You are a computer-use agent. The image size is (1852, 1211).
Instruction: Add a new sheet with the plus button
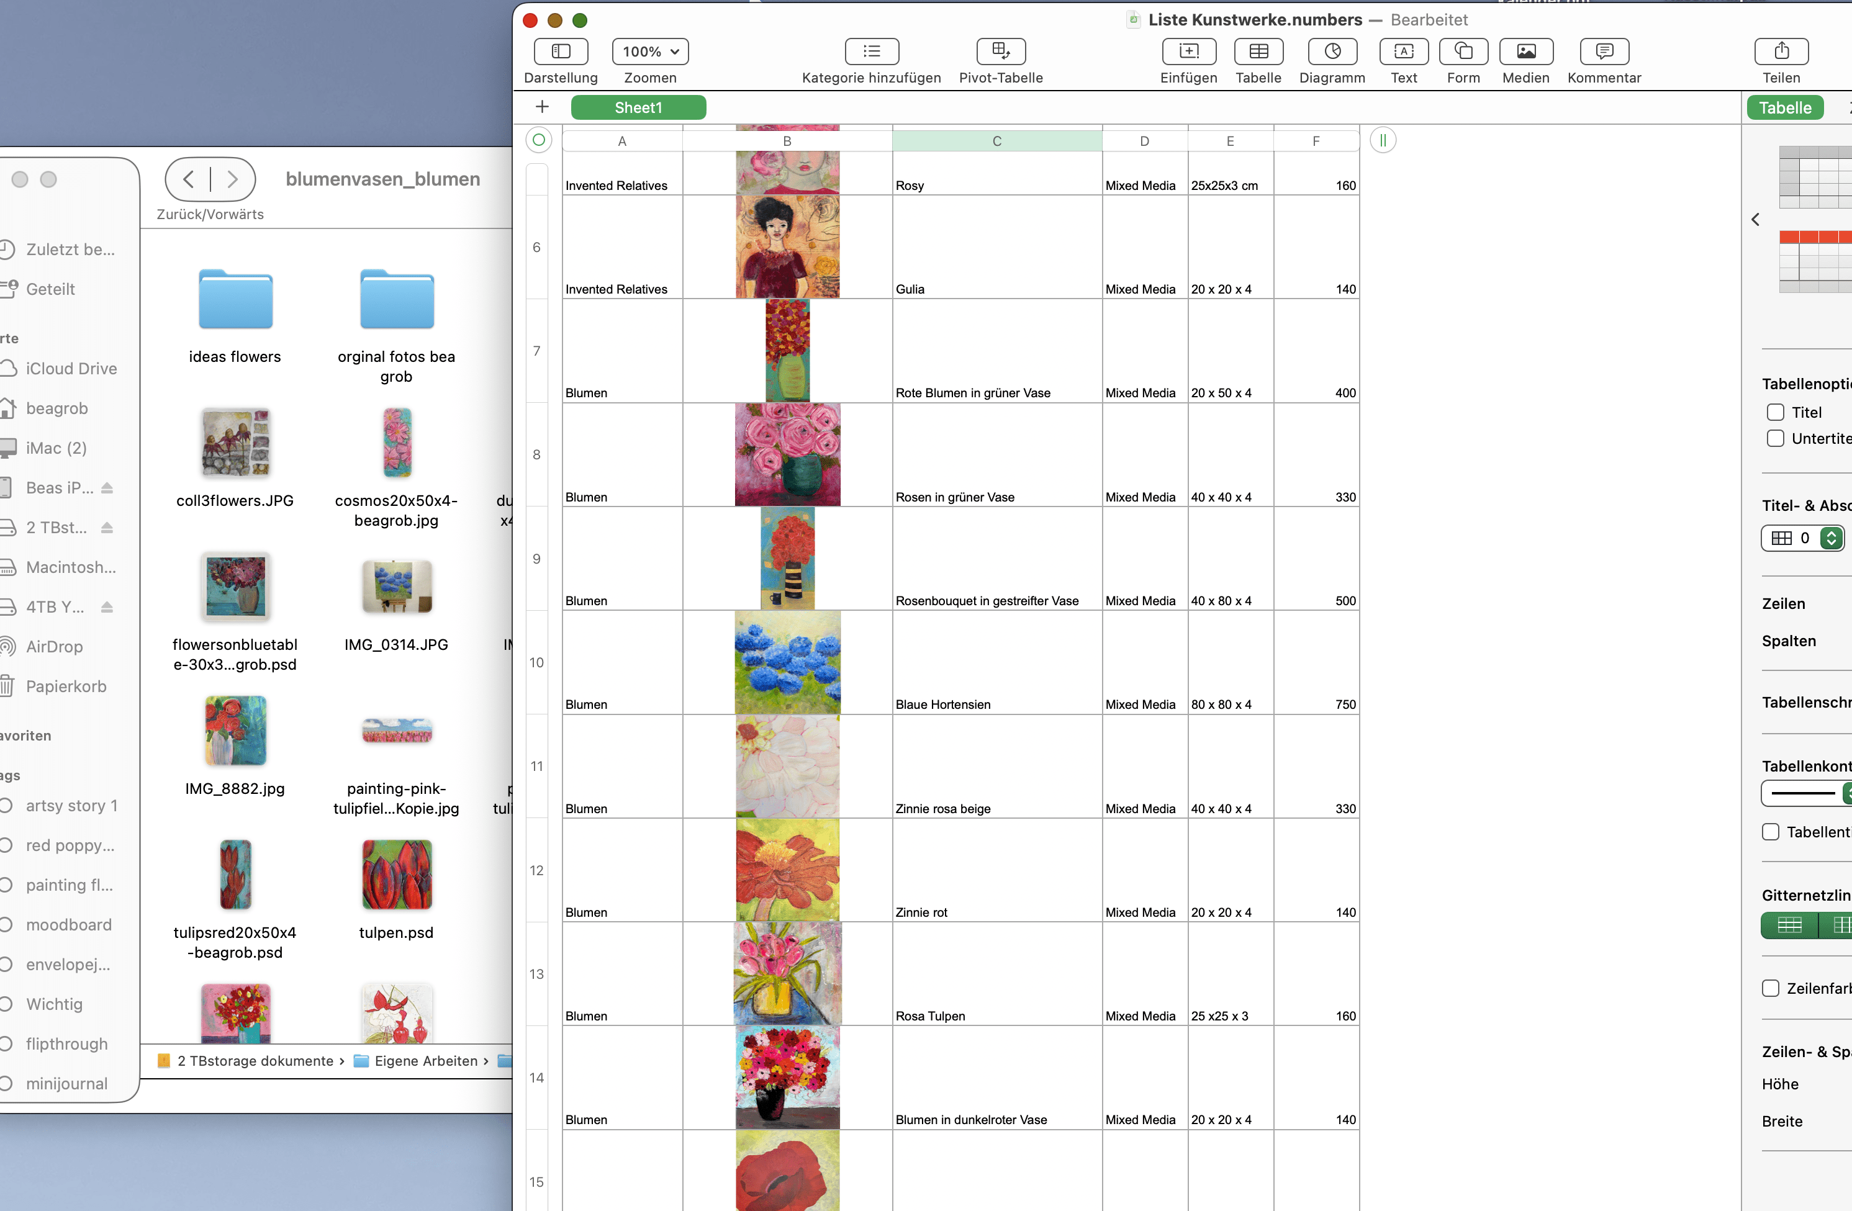click(x=543, y=107)
